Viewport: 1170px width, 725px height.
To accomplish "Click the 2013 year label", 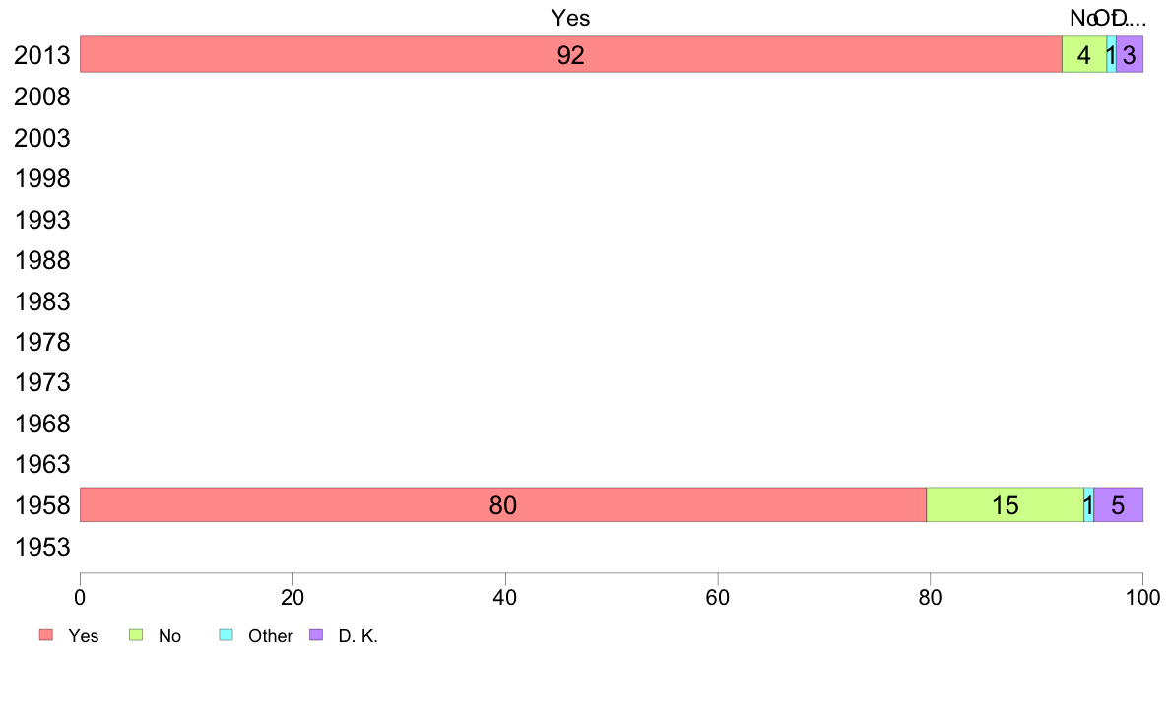I will click(x=41, y=55).
